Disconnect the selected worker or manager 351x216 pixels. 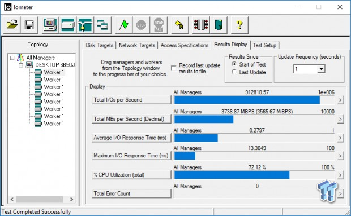point(201,24)
